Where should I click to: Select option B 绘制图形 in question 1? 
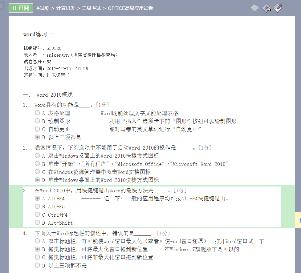point(38,121)
